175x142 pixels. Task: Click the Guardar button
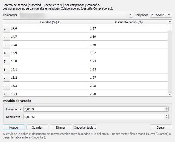[x=37, y=128]
